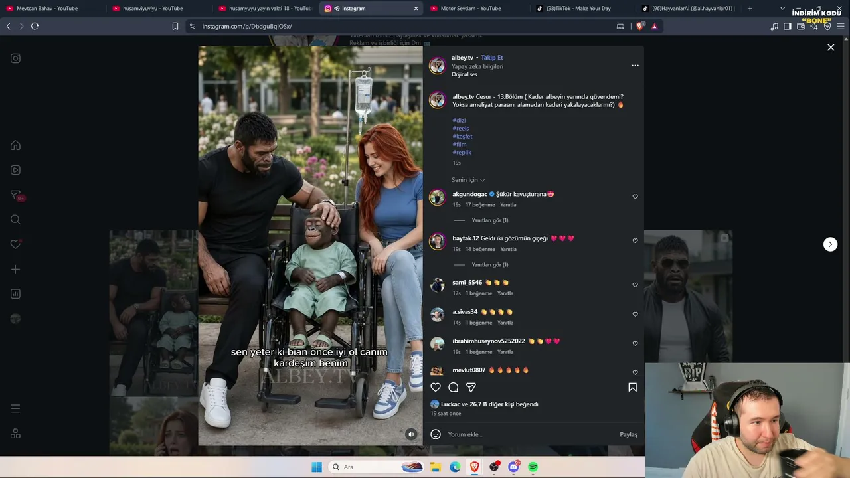Viewport: 850px width, 478px height.
Task: Open the #dizi hashtag link
Action: point(459,121)
